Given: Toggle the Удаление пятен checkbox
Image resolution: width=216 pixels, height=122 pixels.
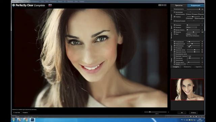Looking at the screenshot, I should pos(174,50).
